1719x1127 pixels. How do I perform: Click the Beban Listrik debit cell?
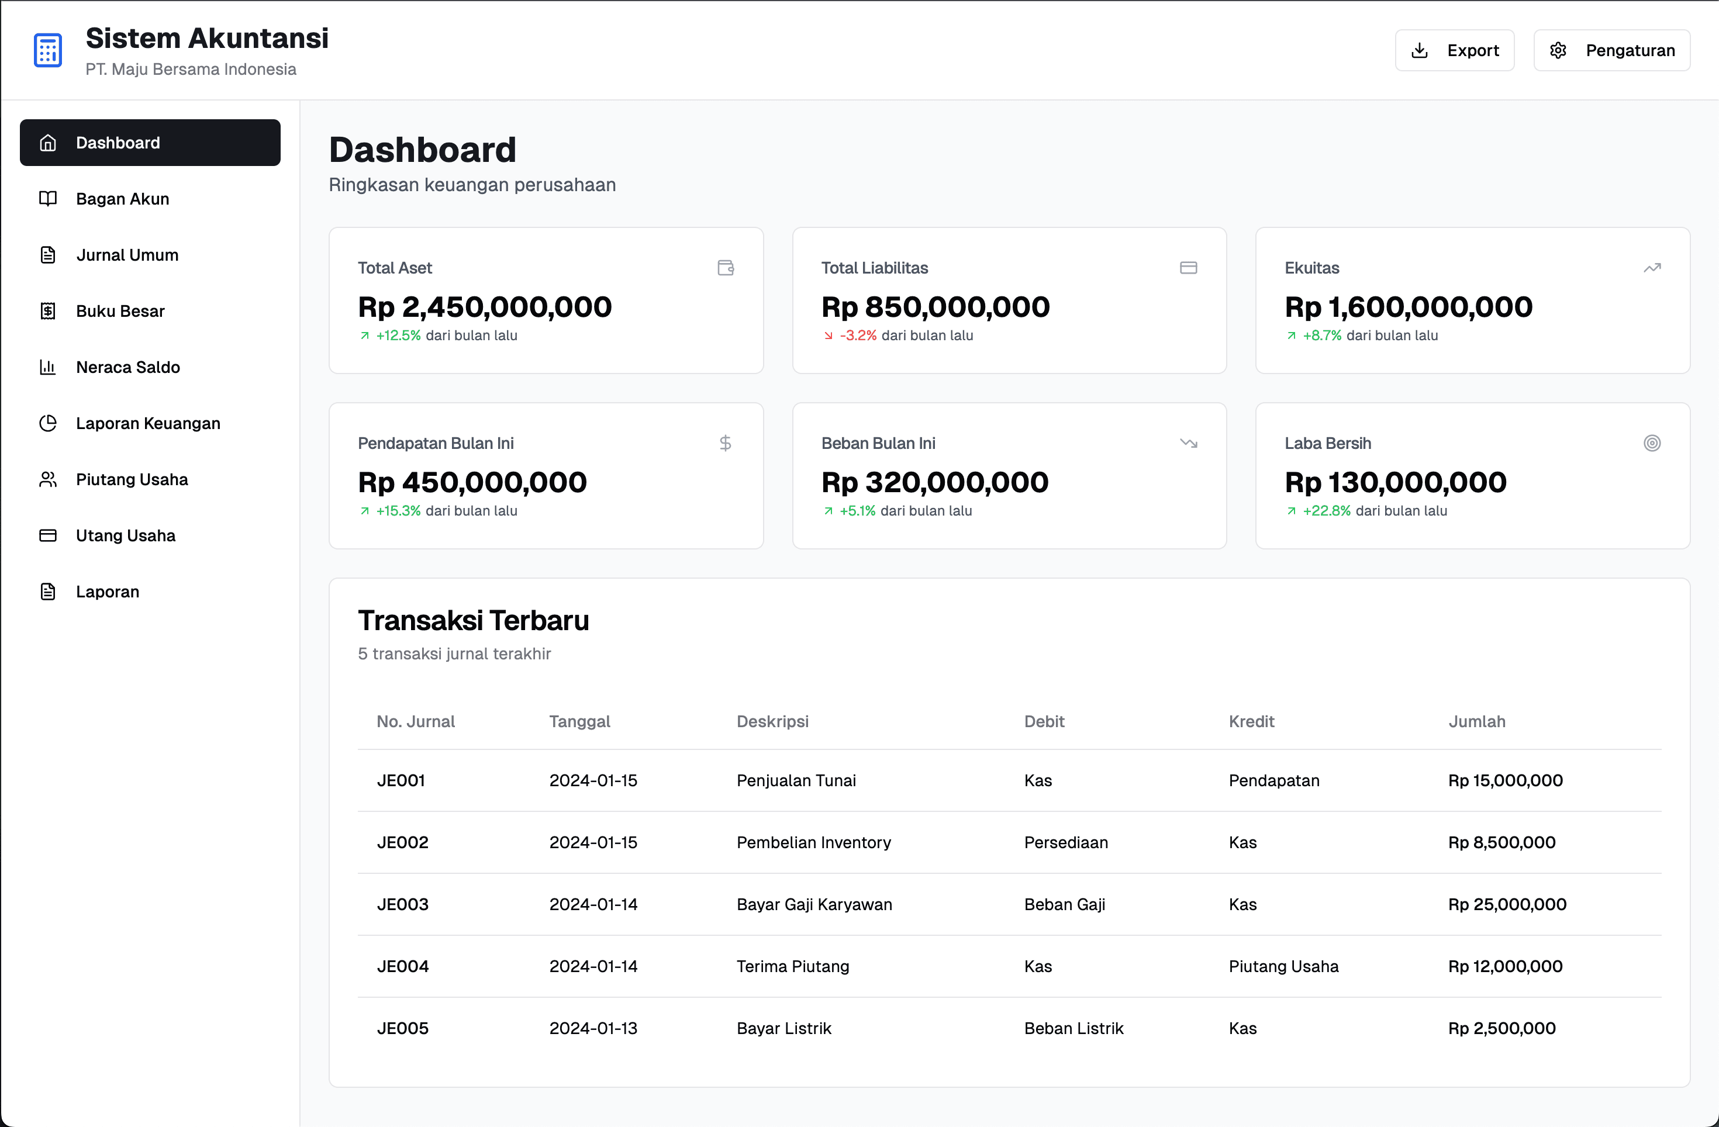(x=1074, y=1029)
